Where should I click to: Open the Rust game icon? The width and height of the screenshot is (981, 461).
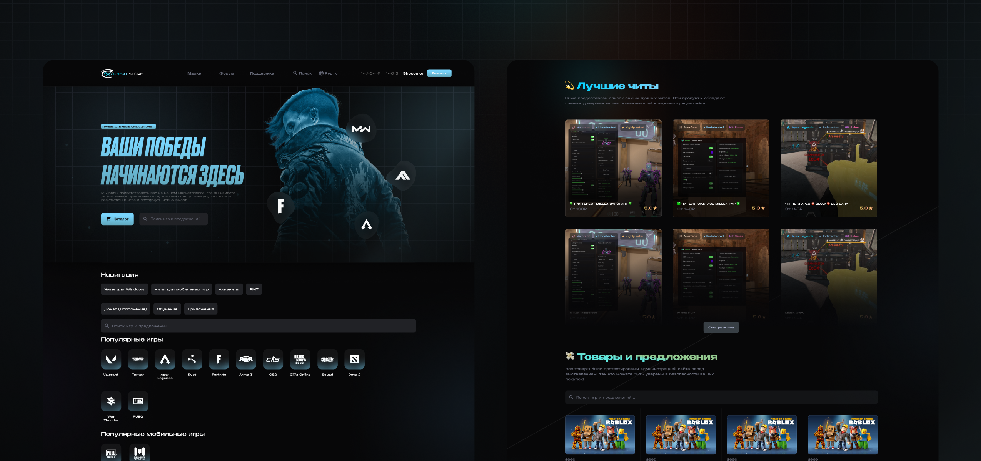(192, 359)
